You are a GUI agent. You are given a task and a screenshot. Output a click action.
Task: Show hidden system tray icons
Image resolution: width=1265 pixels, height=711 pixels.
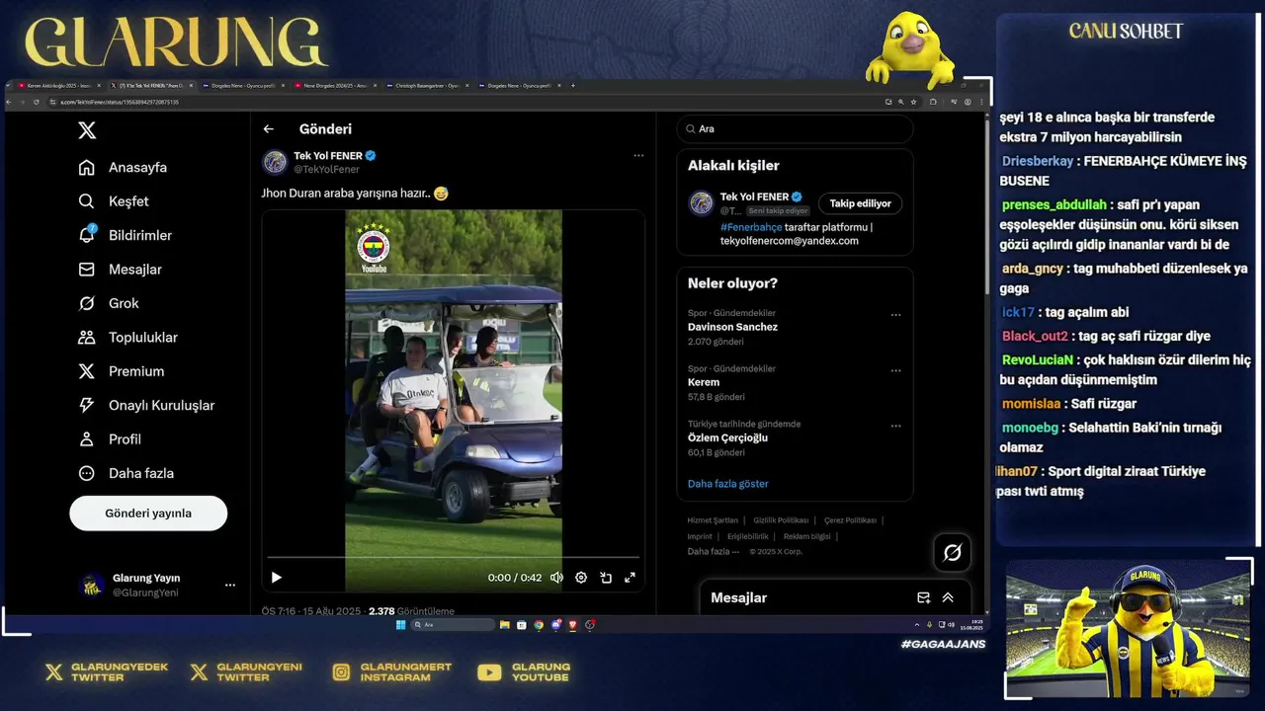(x=917, y=625)
